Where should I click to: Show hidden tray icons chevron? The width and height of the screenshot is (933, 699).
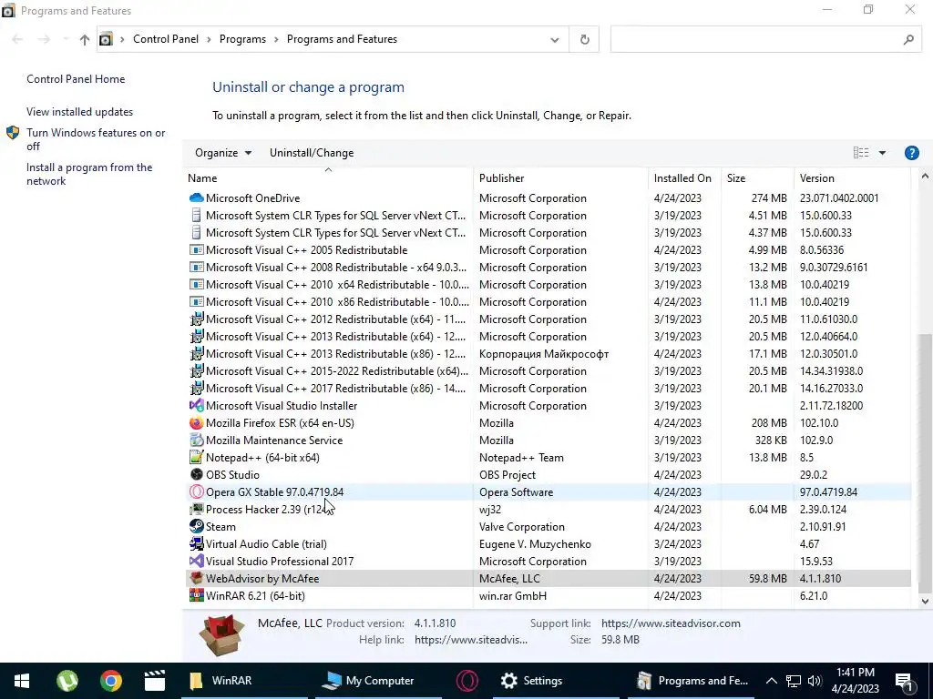pos(771,681)
